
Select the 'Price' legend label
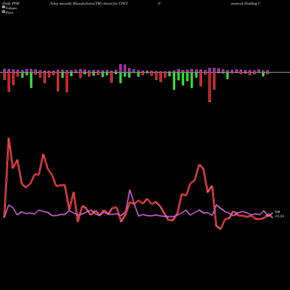point(9,13)
